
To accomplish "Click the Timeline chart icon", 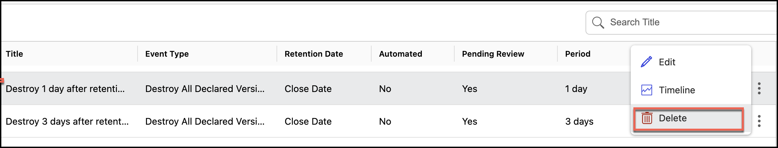I will pyautogui.click(x=646, y=90).
